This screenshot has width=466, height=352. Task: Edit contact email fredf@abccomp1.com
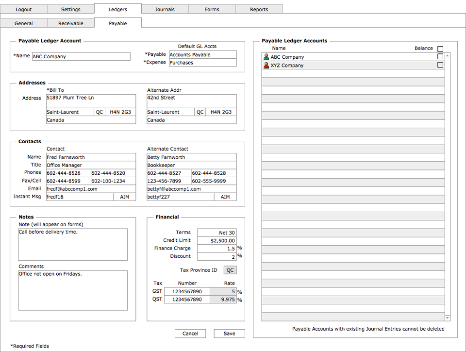pos(91,189)
